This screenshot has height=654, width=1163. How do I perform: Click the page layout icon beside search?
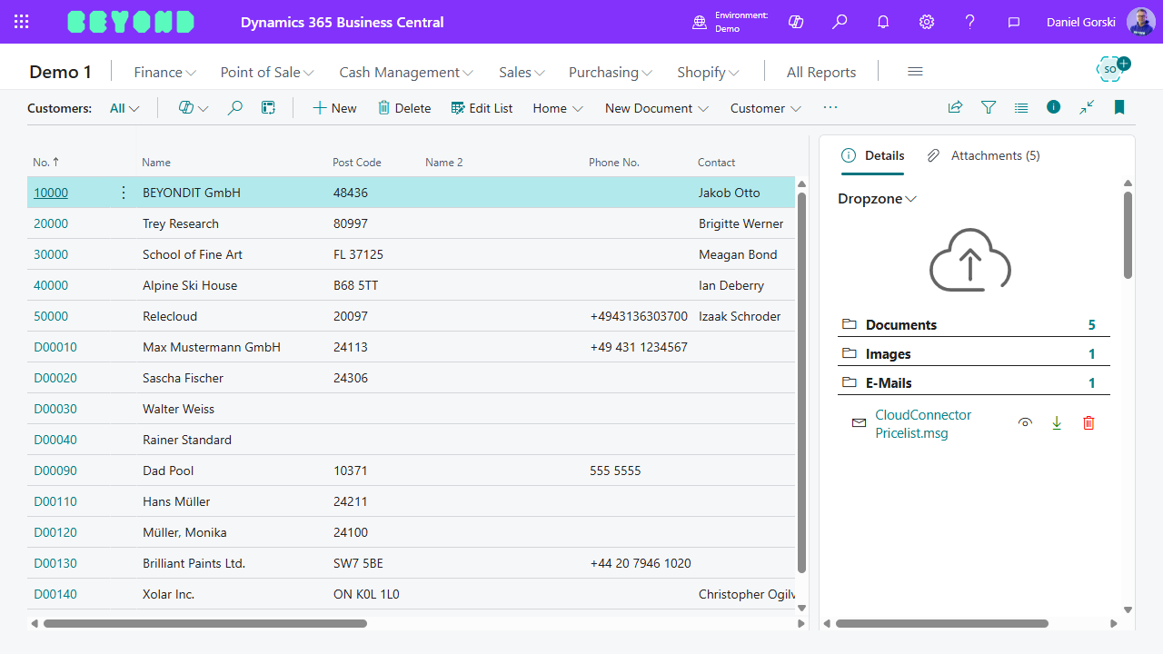point(268,107)
